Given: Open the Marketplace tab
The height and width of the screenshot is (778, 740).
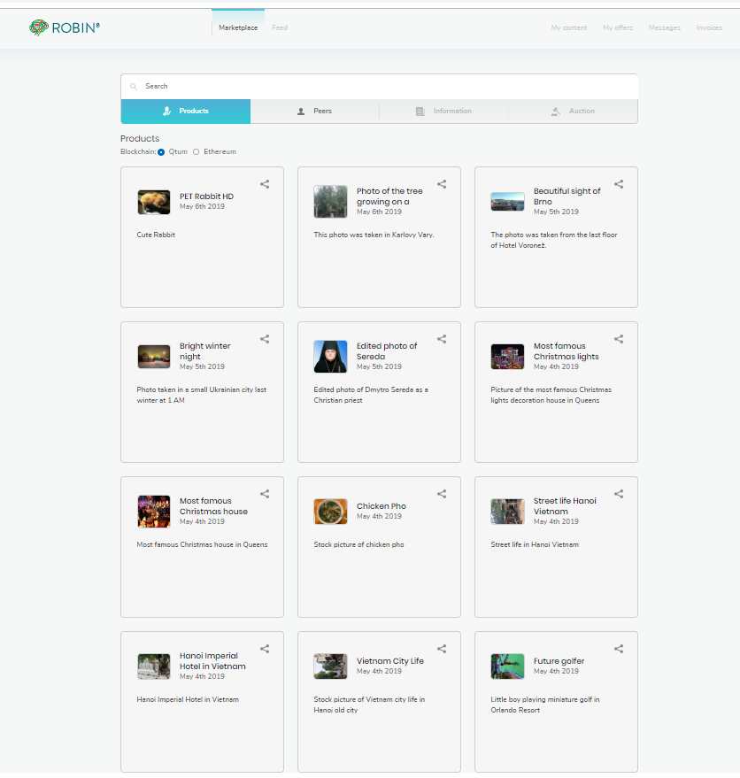Looking at the screenshot, I should 238,27.
